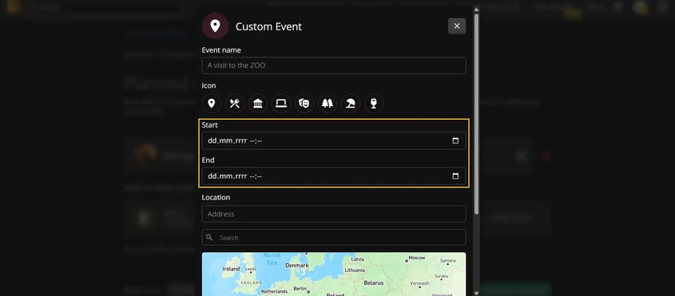Click the scrollbar up arrow
Viewport: 675px width, 296px height.
point(476,10)
